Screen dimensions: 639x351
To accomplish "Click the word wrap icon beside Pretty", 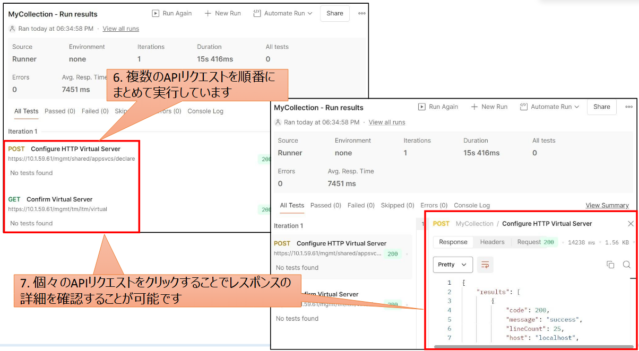I will (x=484, y=265).
